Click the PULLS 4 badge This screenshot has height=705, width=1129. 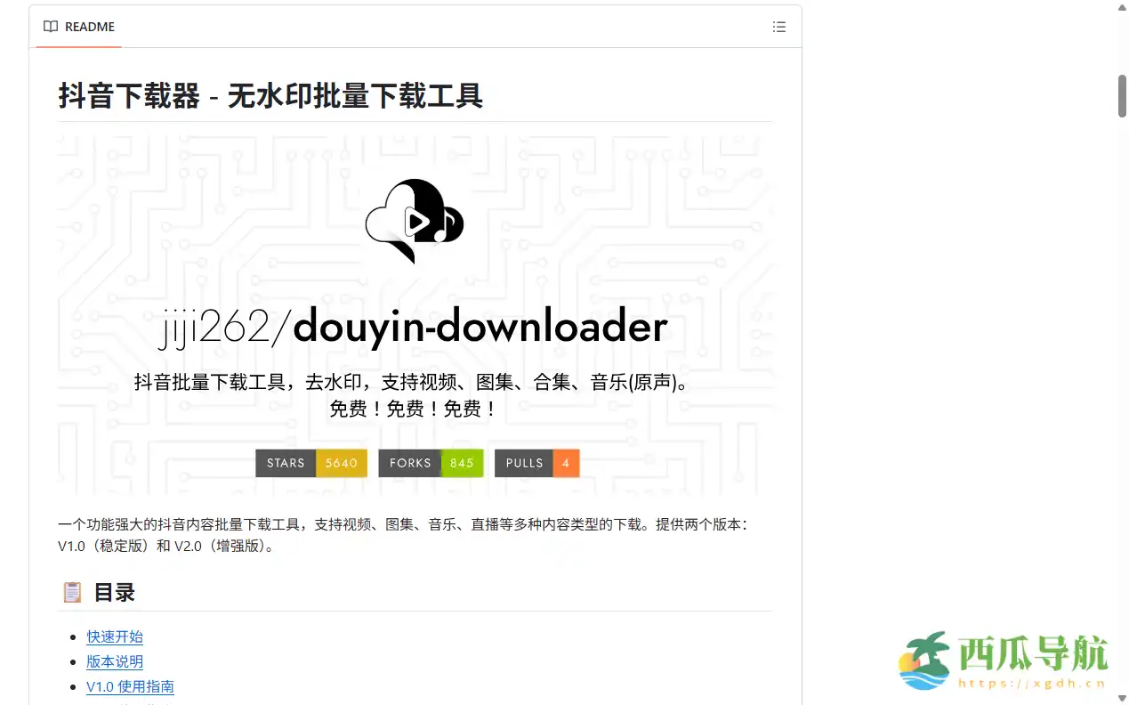tap(536, 463)
